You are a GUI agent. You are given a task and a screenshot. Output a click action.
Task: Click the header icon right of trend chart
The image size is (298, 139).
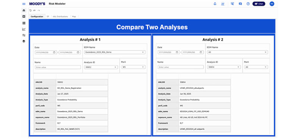click(x=232, y=4)
